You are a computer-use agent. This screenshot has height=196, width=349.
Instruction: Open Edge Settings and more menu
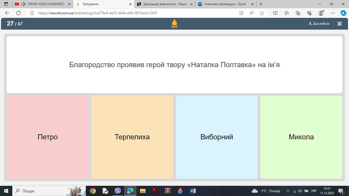coord(332,13)
